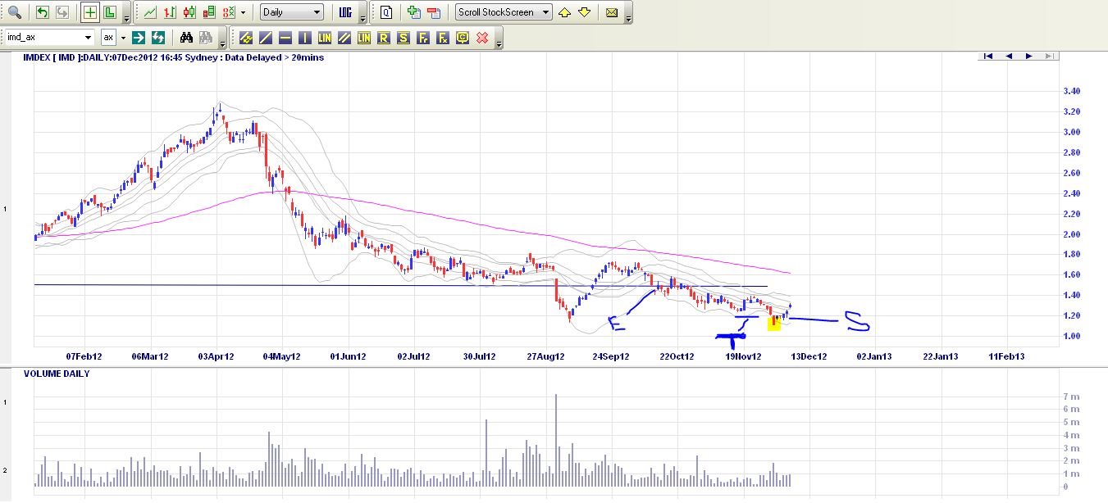Select the first LIN regression tool
The image size is (1108, 503).
tap(325, 37)
